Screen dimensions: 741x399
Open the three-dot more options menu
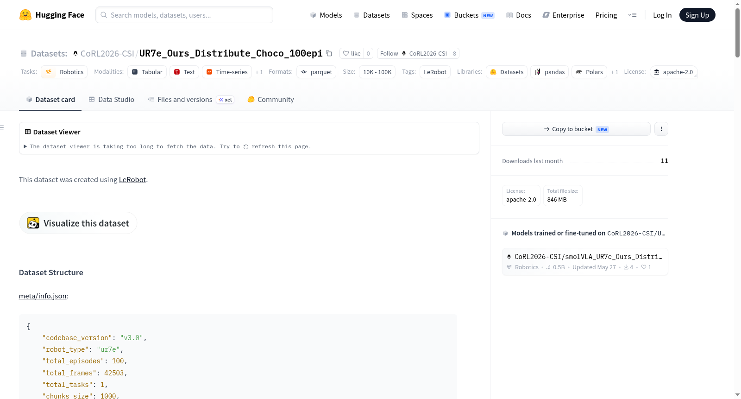point(661,129)
